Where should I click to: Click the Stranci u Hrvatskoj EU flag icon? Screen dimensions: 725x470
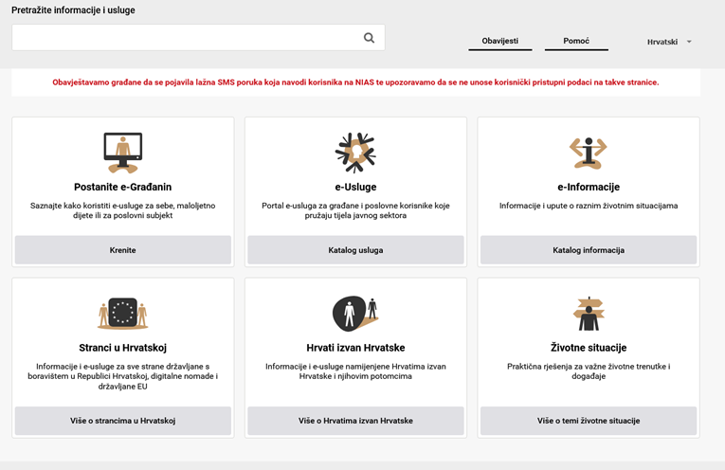tap(122, 312)
